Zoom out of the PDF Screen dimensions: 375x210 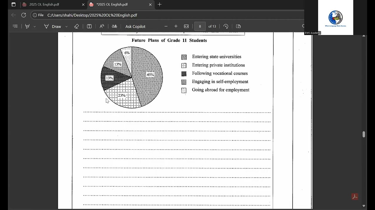coord(166,26)
